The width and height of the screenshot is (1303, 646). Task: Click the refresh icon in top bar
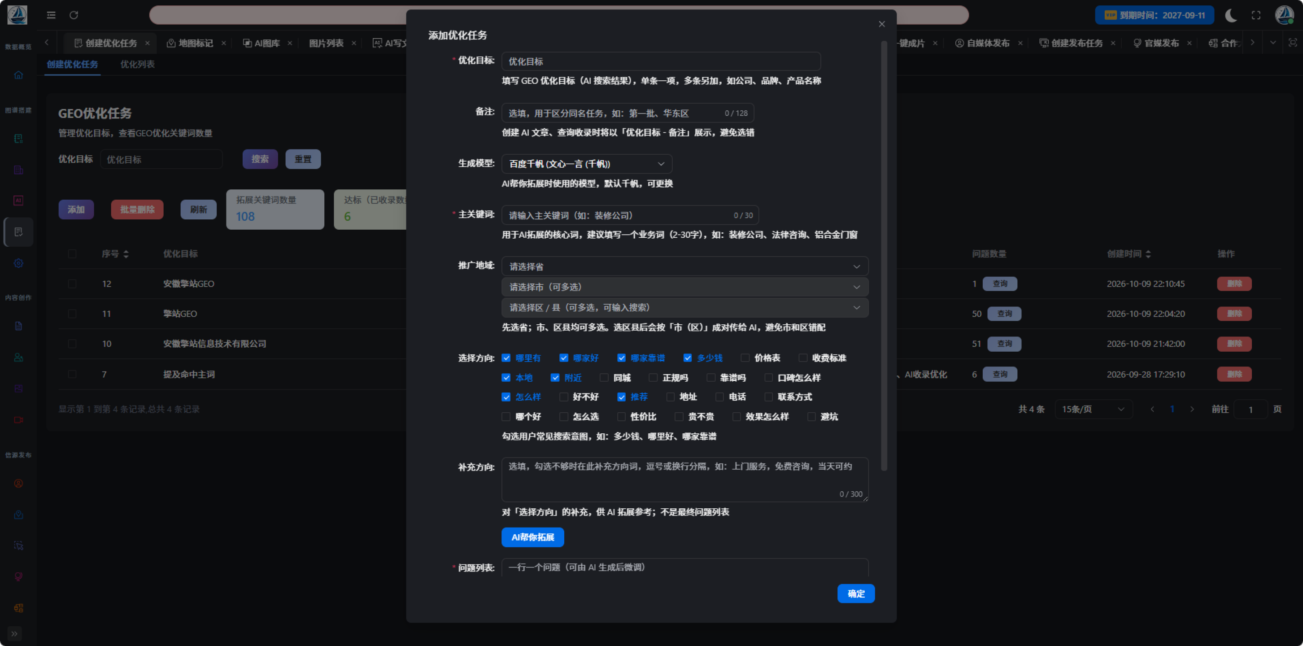coord(74,15)
